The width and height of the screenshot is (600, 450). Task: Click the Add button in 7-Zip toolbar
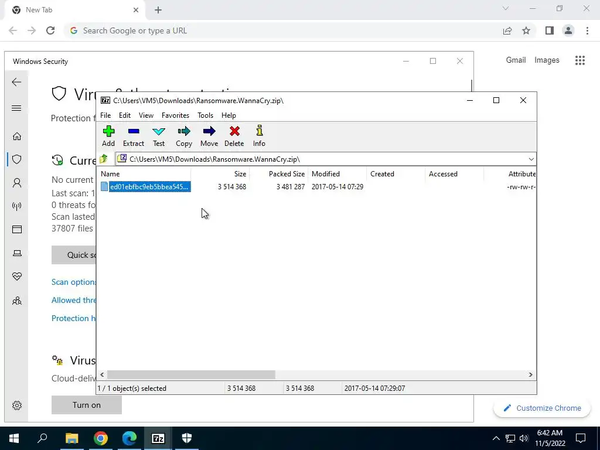[108, 136]
